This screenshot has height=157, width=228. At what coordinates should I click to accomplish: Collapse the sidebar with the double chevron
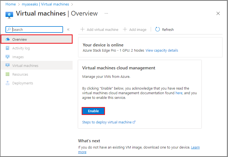[68, 29]
